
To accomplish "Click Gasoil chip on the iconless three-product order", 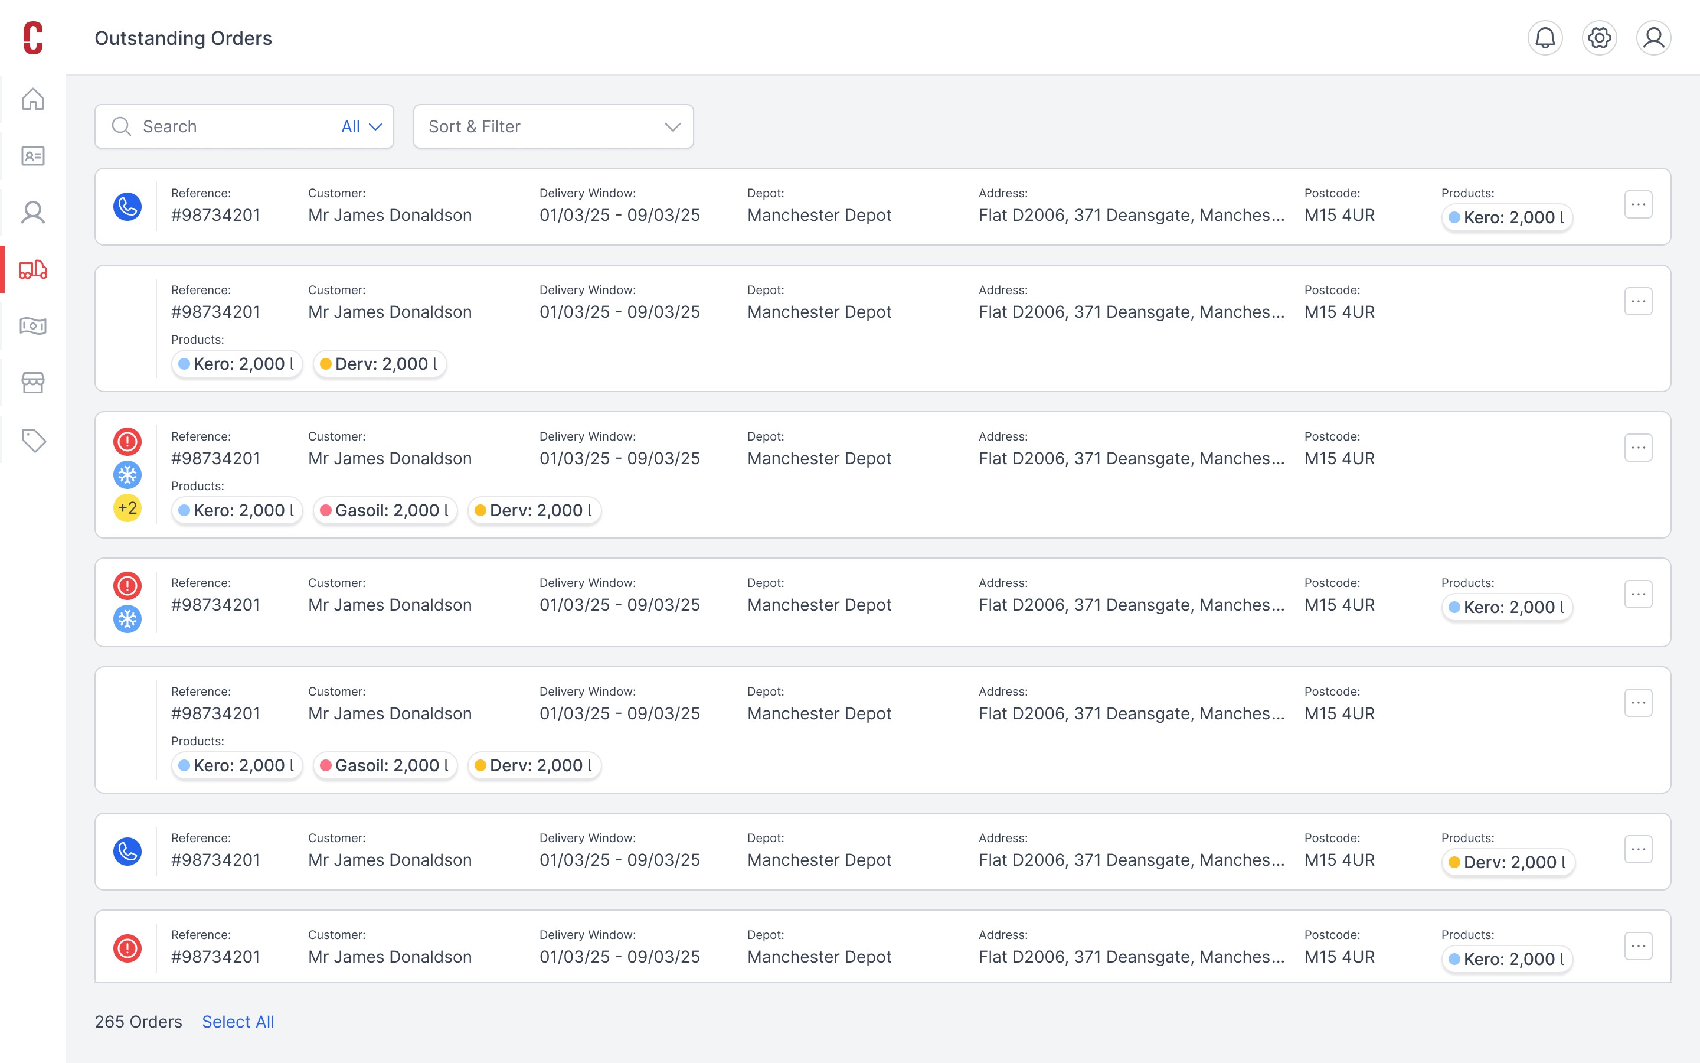I will tap(385, 765).
